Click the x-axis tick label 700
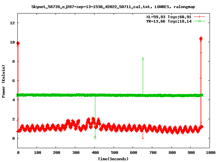 (x=153, y=153)
